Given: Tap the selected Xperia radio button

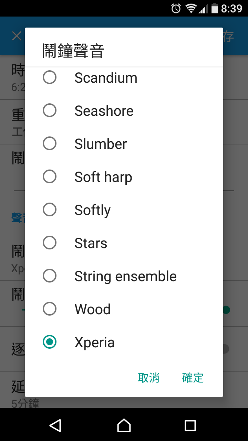Looking at the screenshot, I should [x=50, y=342].
